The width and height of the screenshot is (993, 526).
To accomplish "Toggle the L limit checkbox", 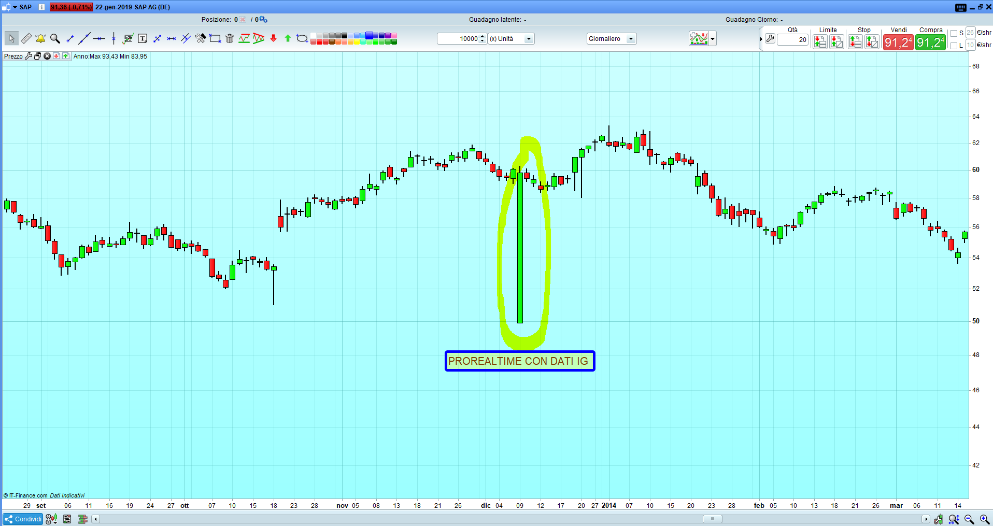I will pyautogui.click(x=954, y=46).
